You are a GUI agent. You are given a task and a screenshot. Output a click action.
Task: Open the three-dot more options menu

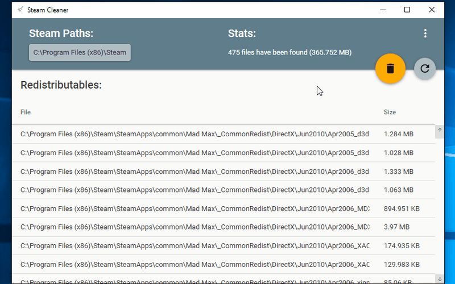pyautogui.click(x=425, y=34)
